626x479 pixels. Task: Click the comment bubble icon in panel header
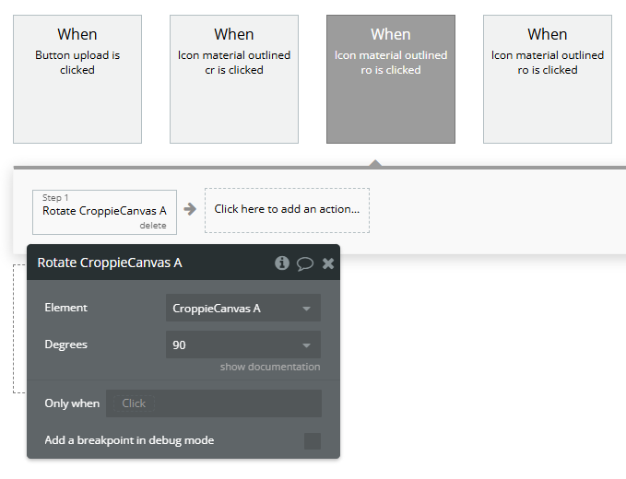[x=305, y=263]
